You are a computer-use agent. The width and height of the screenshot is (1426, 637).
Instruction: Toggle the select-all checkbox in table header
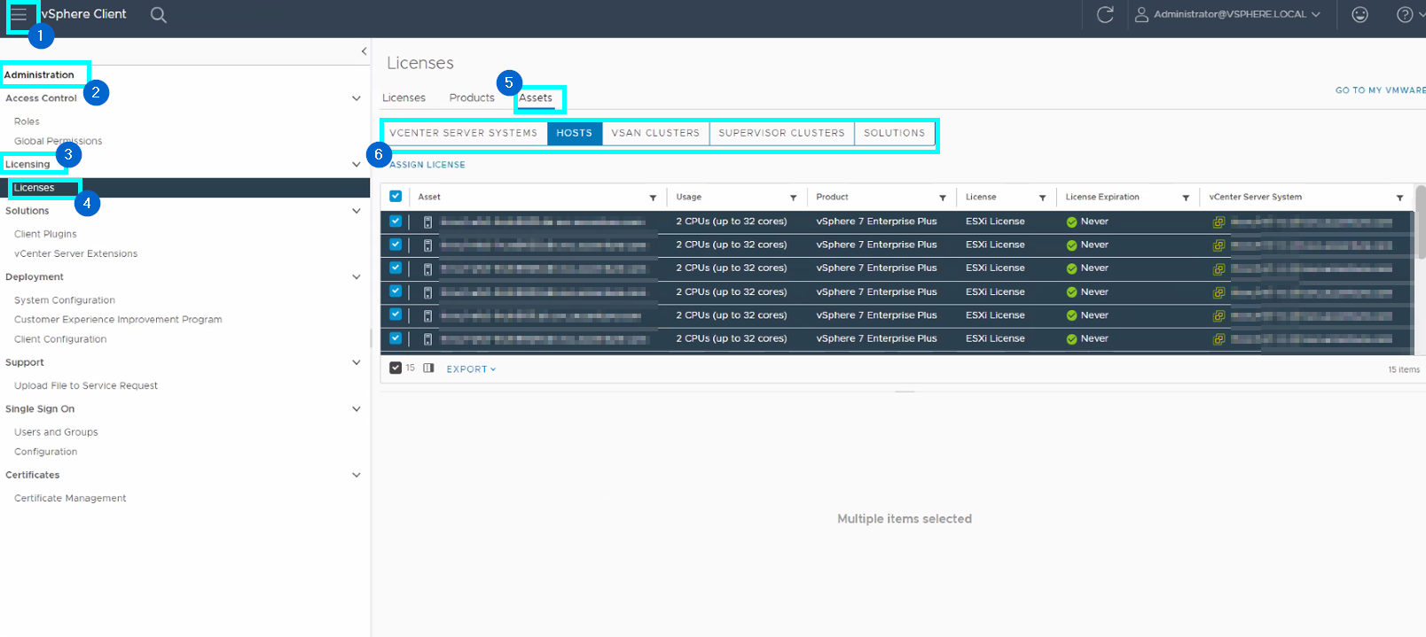point(396,197)
